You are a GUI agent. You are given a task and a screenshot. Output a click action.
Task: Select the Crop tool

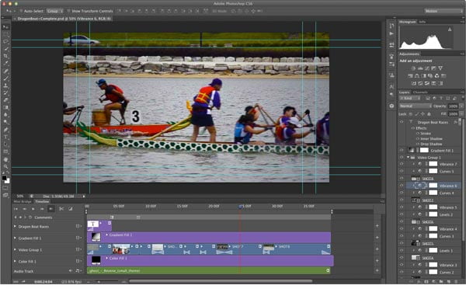click(5, 56)
